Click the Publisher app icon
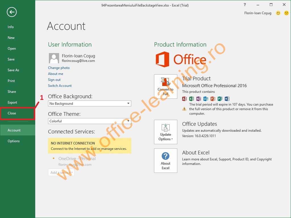This screenshot has width=291, height=218. [220, 98]
